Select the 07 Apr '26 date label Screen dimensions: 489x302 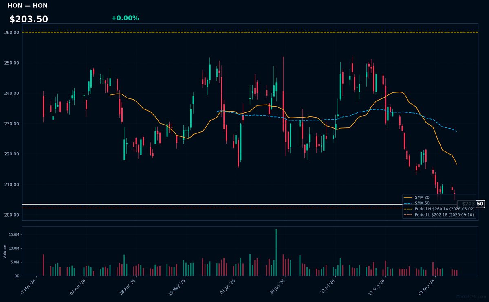[77, 287]
